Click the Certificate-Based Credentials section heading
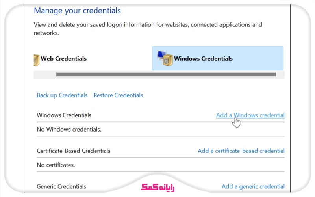Image resolution: width=315 pixels, height=197 pixels. pyautogui.click(x=73, y=151)
